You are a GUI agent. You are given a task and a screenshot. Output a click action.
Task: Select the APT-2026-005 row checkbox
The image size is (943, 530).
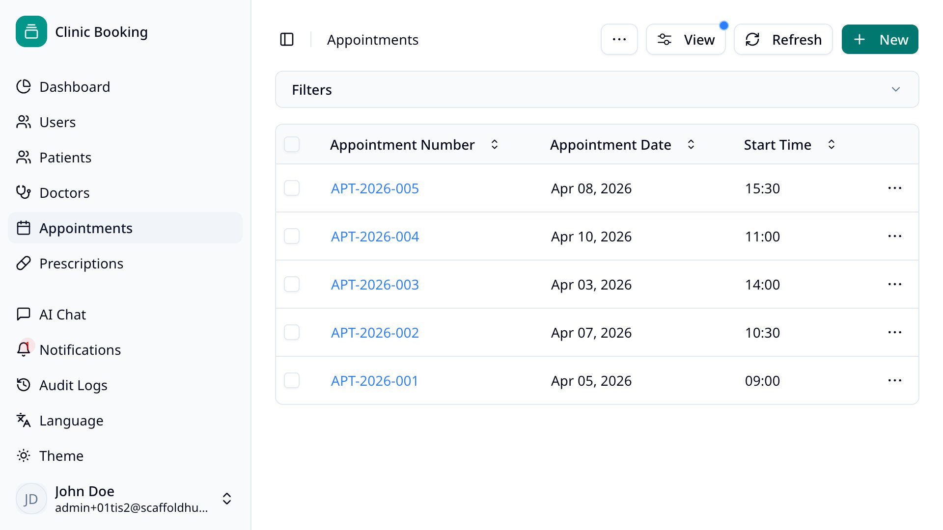click(292, 188)
